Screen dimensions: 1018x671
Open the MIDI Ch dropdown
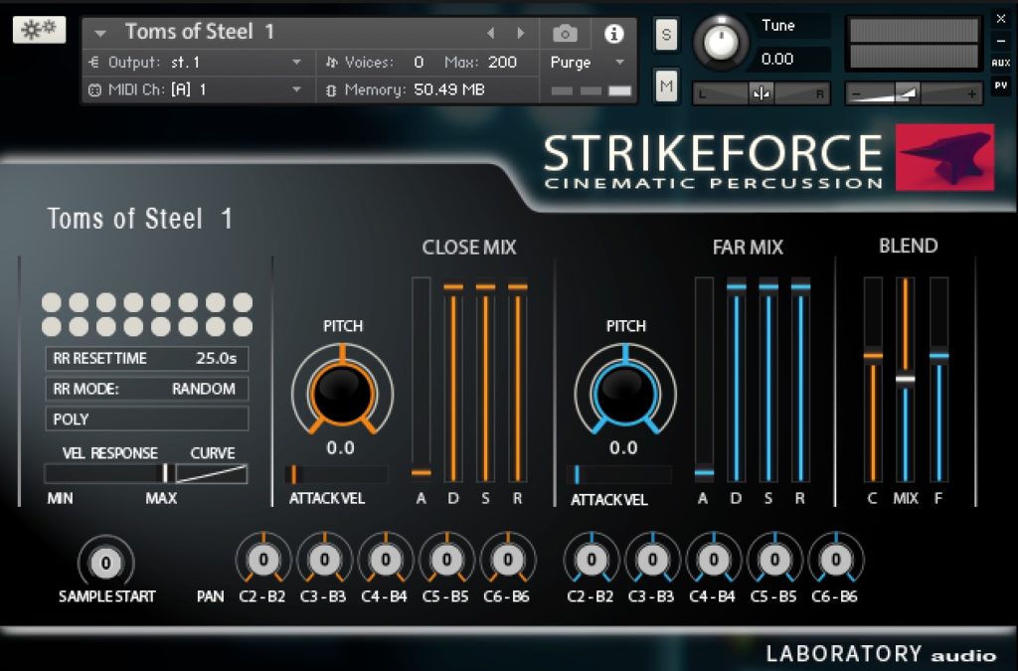coord(200,89)
